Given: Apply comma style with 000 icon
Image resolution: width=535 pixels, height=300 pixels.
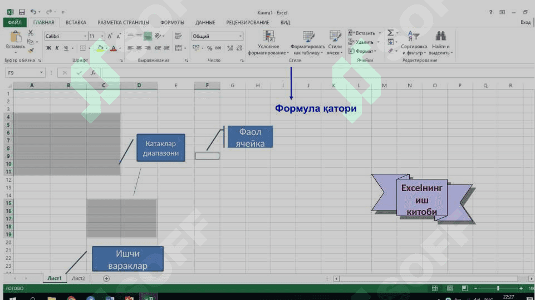Looking at the screenshot, I should [218, 48].
